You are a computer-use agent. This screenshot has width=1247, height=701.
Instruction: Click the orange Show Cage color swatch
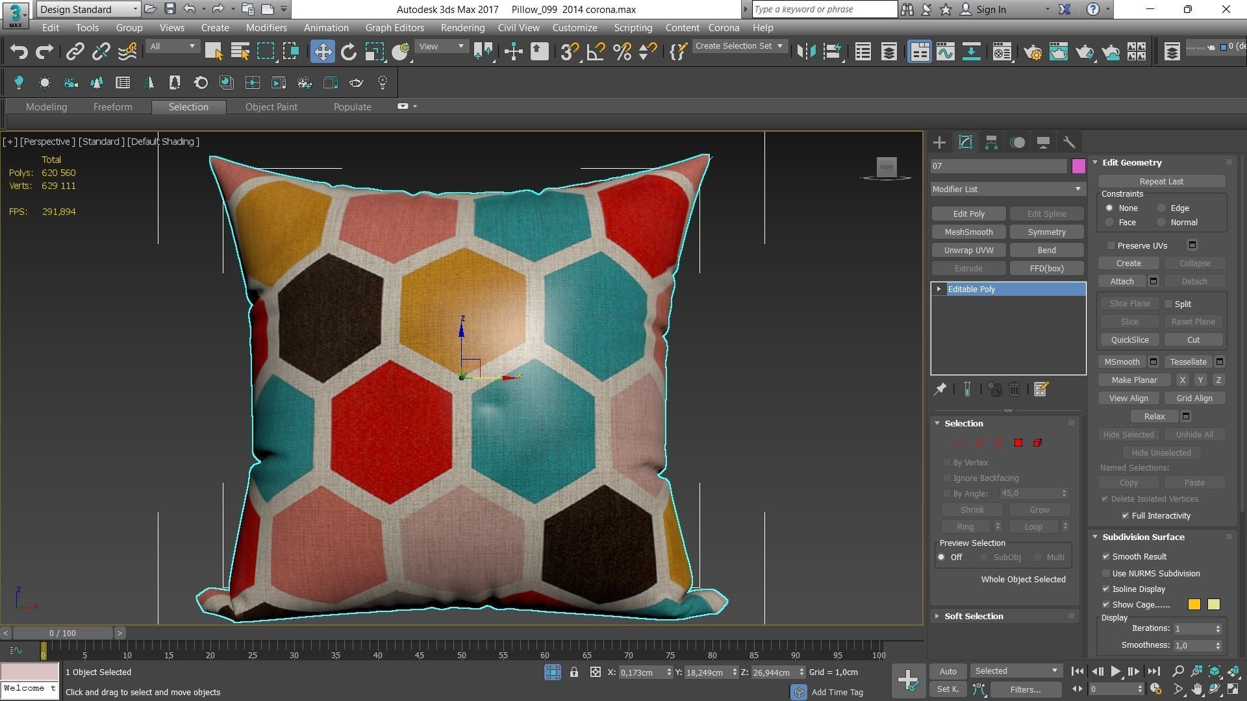1194,605
